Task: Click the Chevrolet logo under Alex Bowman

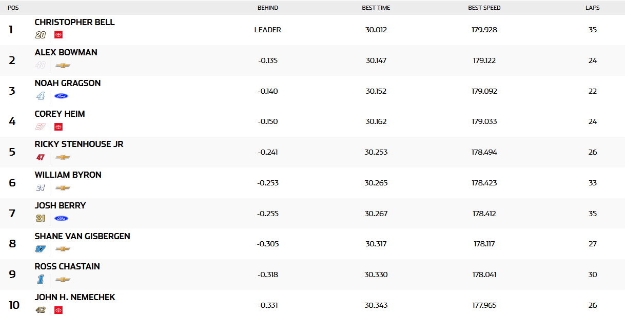Action: (63, 66)
